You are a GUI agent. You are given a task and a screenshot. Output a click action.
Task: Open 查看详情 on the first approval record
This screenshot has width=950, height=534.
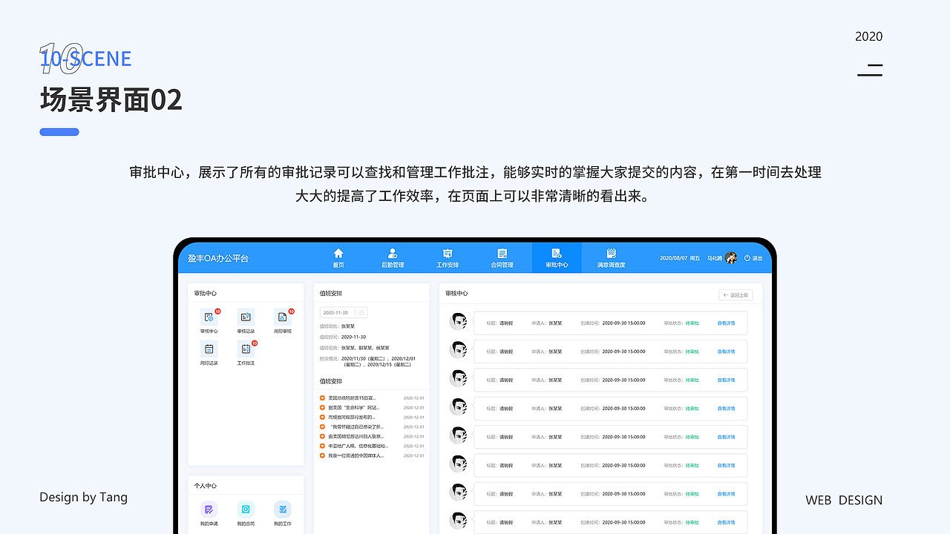coord(728,323)
